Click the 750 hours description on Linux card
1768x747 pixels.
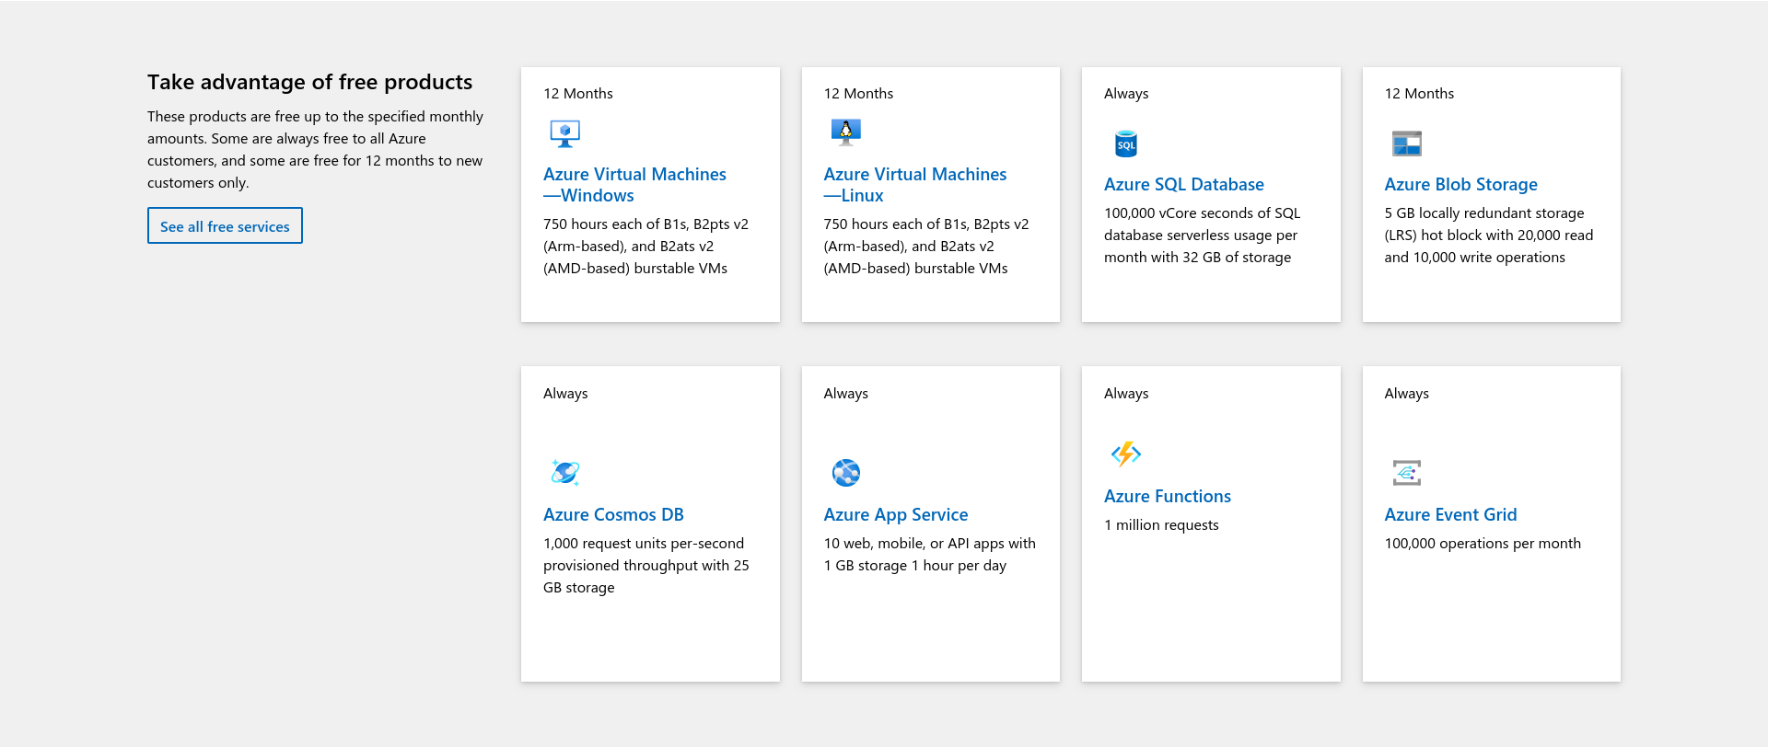pyautogui.click(x=925, y=247)
